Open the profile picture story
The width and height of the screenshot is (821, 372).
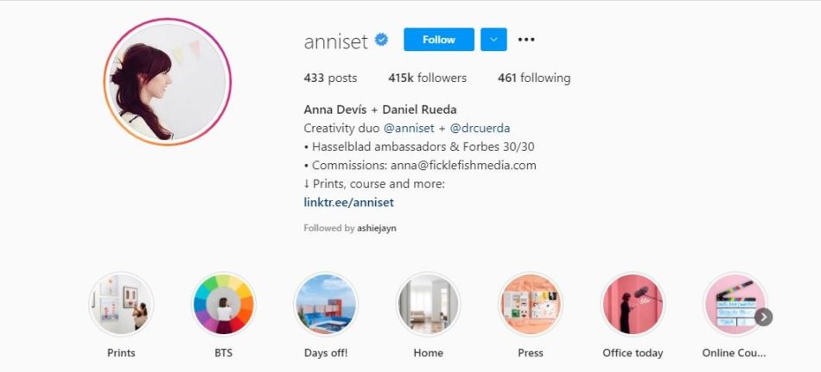[x=168, y=82]
